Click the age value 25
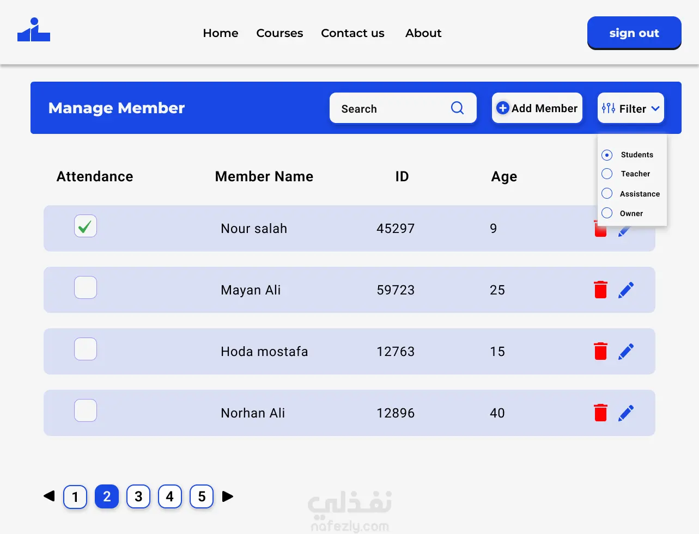This screenshot has width=699, height=534. [x=497, y=290]
